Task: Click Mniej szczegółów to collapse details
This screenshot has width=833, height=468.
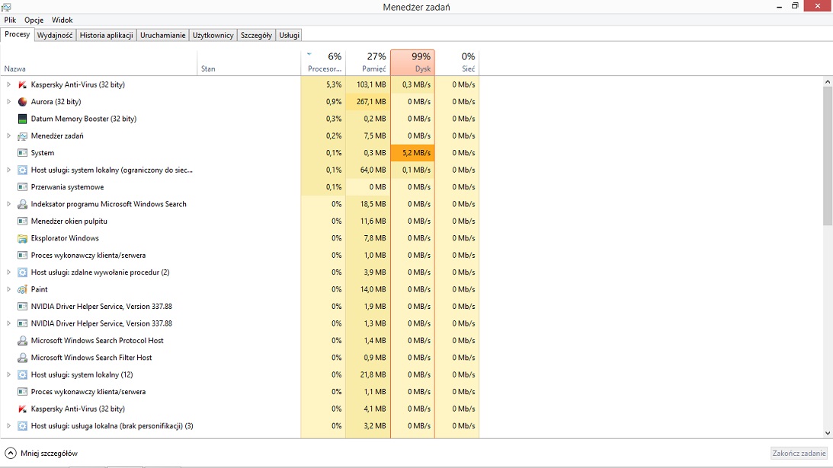Action: pos(41,453)
